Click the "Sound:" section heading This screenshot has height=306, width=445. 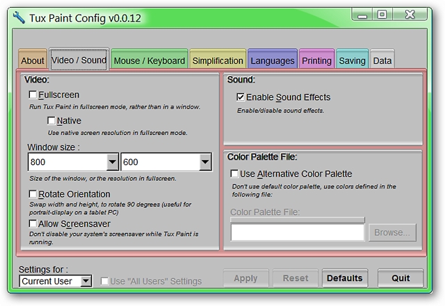click(x=241, y=79)
